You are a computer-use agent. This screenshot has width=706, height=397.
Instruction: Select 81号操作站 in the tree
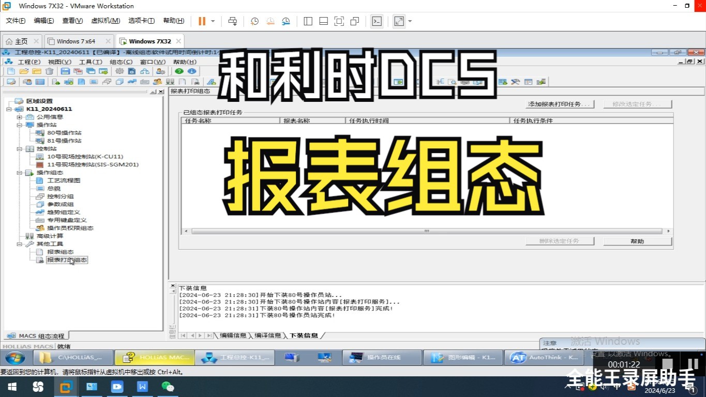click(x=64, y=141)
